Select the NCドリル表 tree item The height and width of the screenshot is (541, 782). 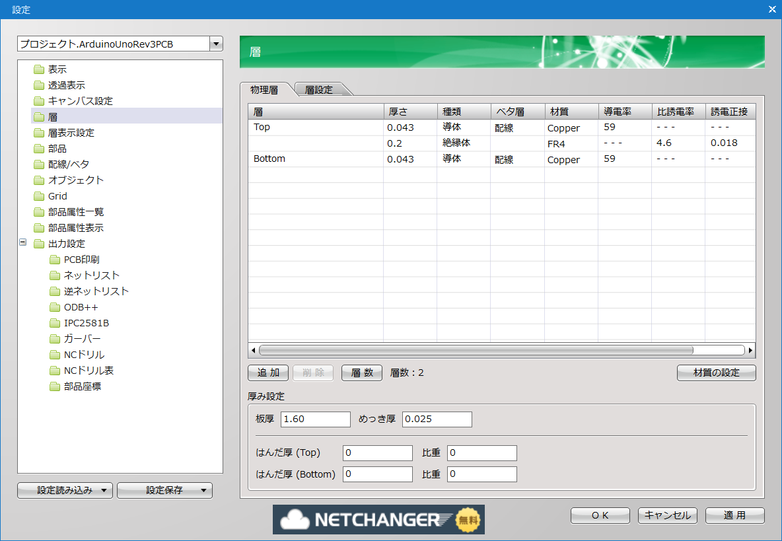tap(89, 371)
